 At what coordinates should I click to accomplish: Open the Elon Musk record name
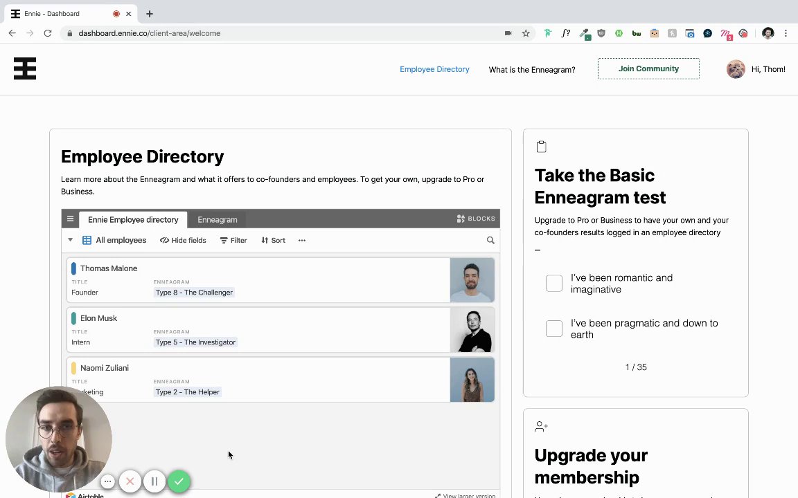(x=99, y=318)
